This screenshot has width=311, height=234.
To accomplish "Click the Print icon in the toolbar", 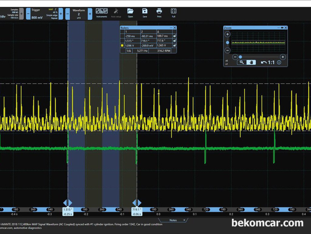I will click(159, 13).
